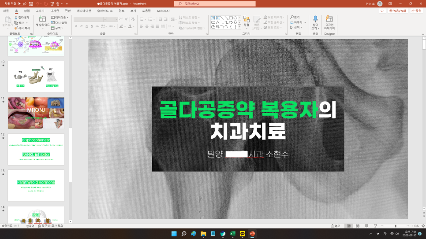This screenshot has height=239, width=426.
Task: Switch to the 슬라이드 쇼 tab
Action: [x=105, y=11]
